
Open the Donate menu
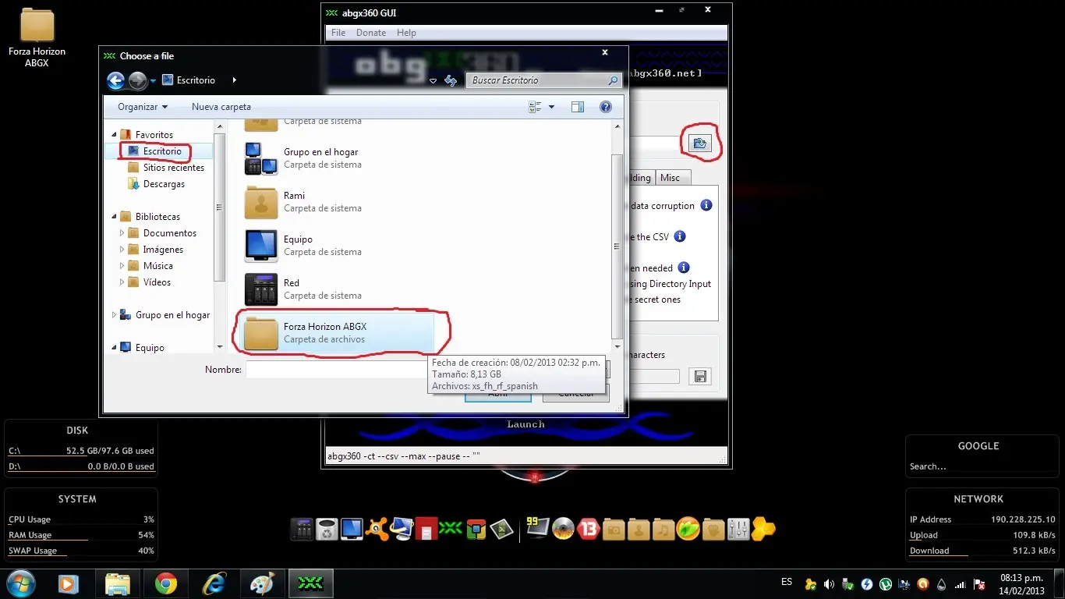click(371, 33)
